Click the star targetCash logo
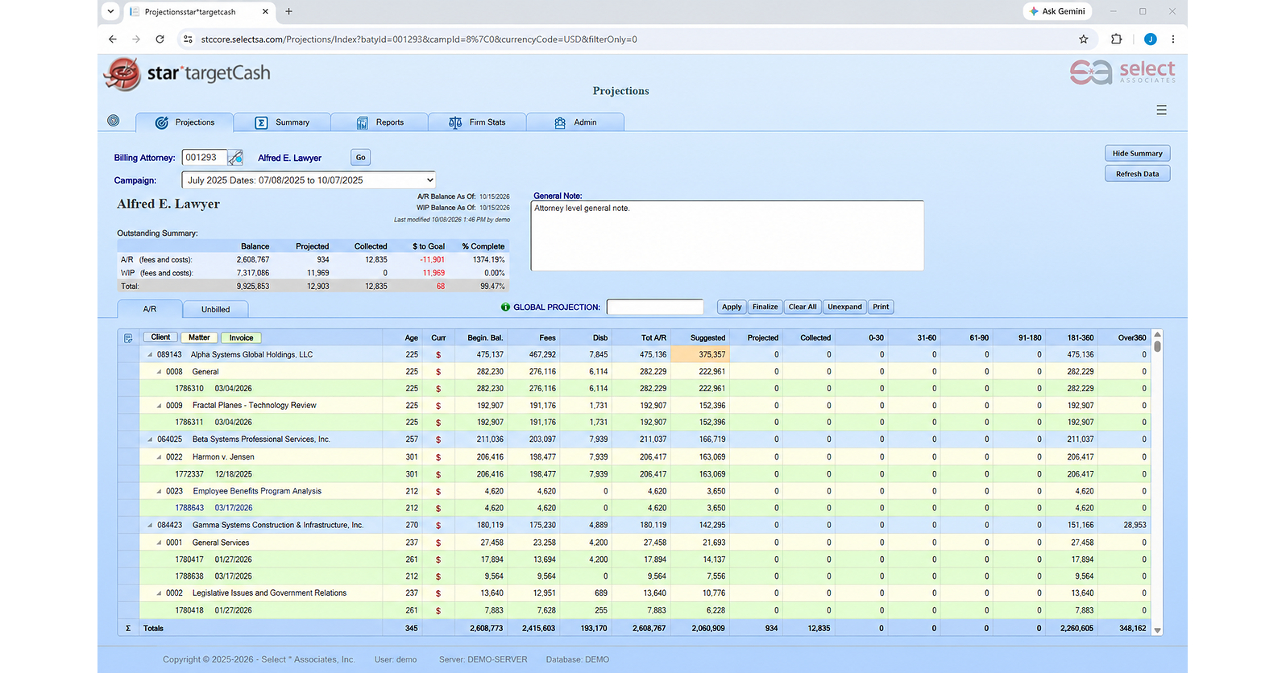Viewport: 1286px width, 673px height. 187,74
